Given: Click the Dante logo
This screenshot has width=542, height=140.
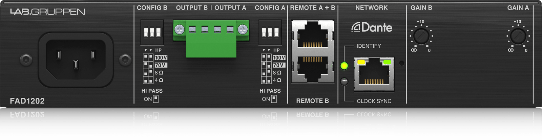Looking at the screenshot, I should pos(372,27).
